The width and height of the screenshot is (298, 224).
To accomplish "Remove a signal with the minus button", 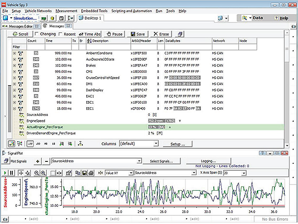I will pyautogui.click(x=47, y=161).
